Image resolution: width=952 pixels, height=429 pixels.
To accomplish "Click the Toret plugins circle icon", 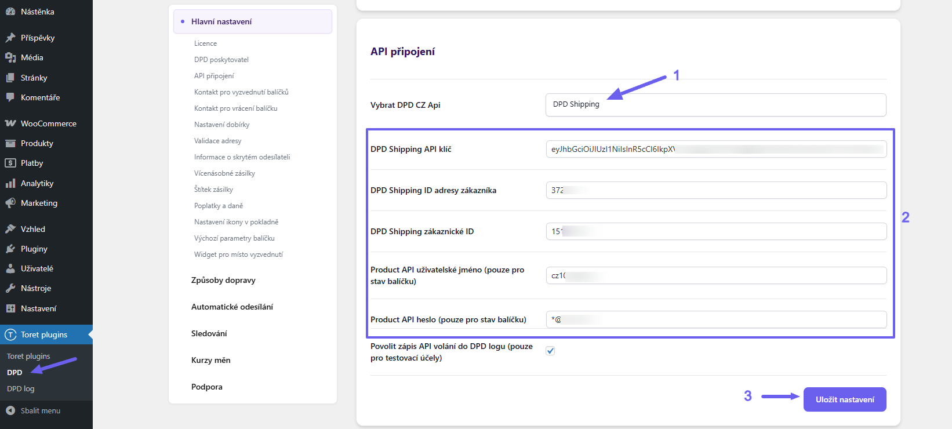I will coord(10,335).
